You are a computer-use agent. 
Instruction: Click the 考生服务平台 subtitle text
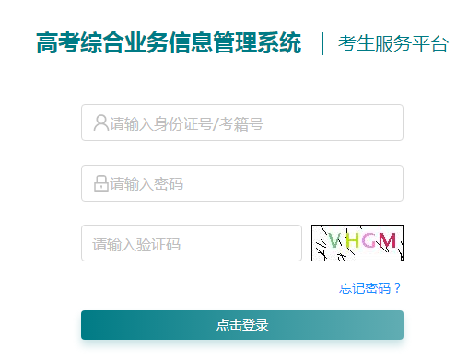393,43
